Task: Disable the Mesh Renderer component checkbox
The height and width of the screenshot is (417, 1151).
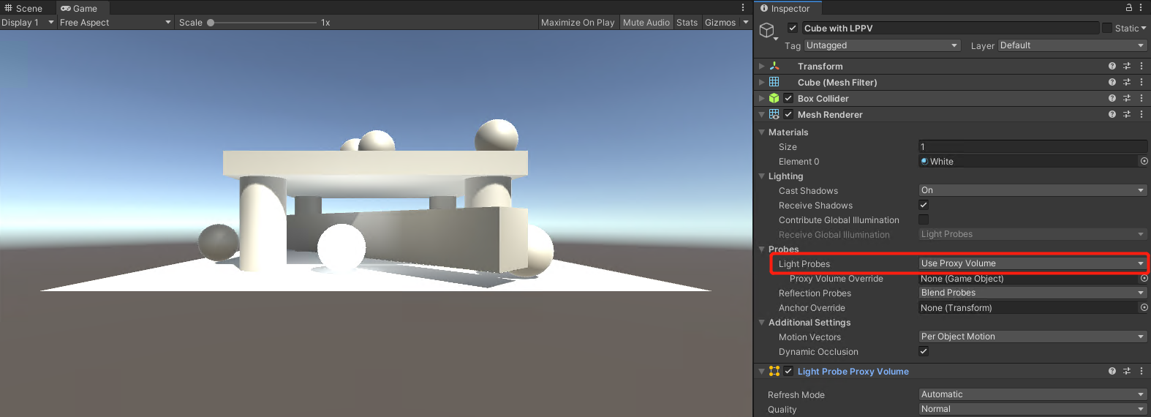Action: click(x=788, y=114)
